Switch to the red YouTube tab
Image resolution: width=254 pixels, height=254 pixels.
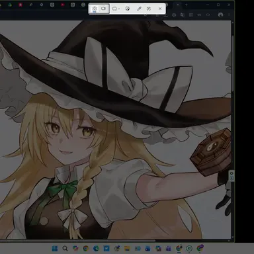tap(63, 5)
